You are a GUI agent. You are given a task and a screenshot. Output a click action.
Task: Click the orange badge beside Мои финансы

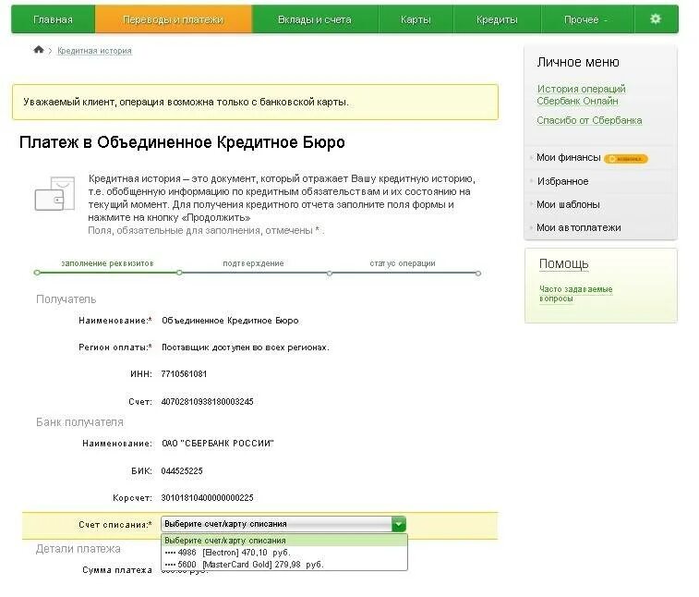(x=625, y=158)
